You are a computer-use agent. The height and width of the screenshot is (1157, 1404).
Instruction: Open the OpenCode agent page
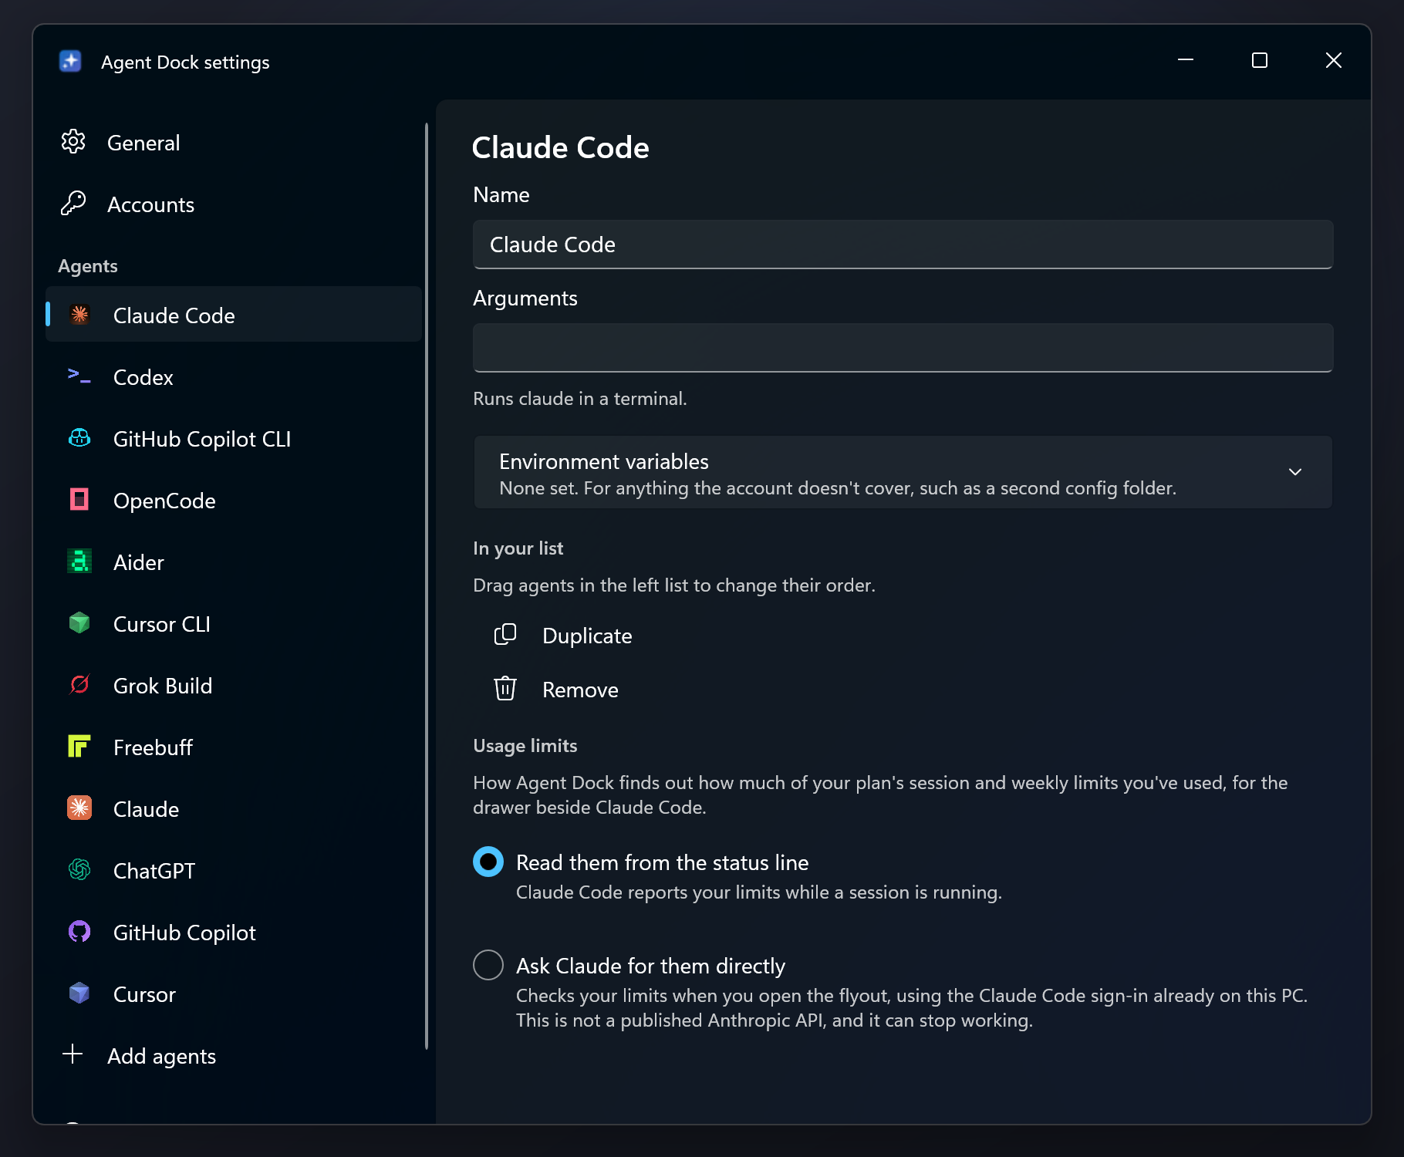click(234, 500)
